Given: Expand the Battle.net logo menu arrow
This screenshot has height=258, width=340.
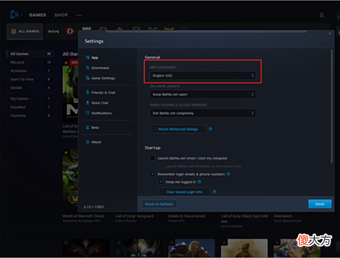Looking at the screenshot, I should point(22,15).
